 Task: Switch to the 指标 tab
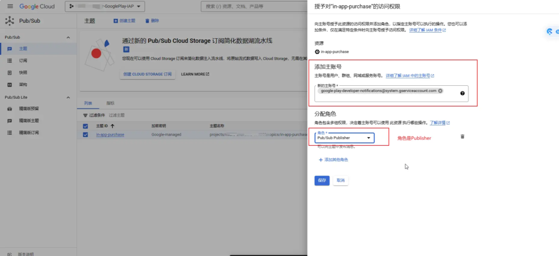(x=111, y=103)
